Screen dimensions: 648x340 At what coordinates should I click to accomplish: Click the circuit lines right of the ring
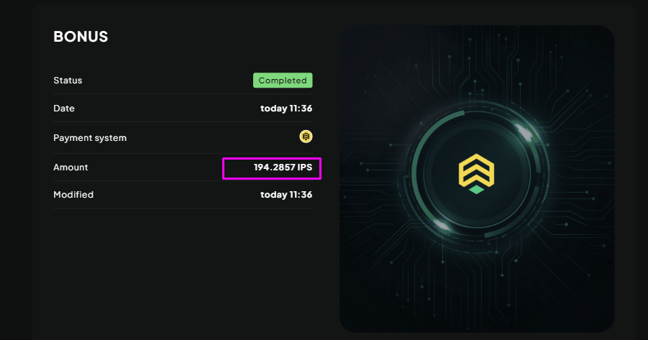pos(575,173)
